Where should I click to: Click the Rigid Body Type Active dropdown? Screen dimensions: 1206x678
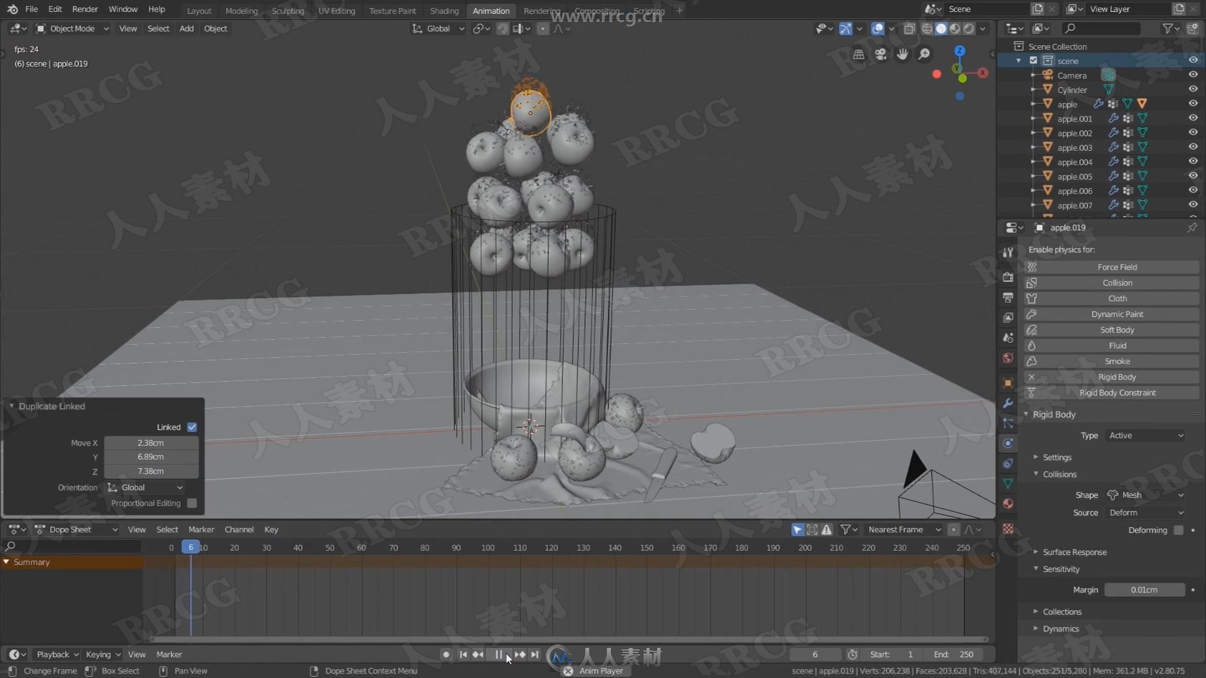(1144, 434)
